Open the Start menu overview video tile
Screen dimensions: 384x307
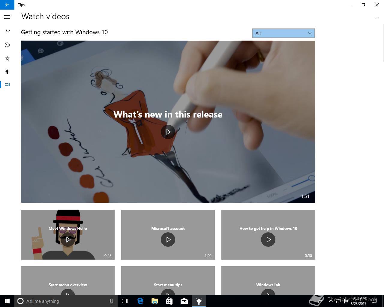(68, 281)
